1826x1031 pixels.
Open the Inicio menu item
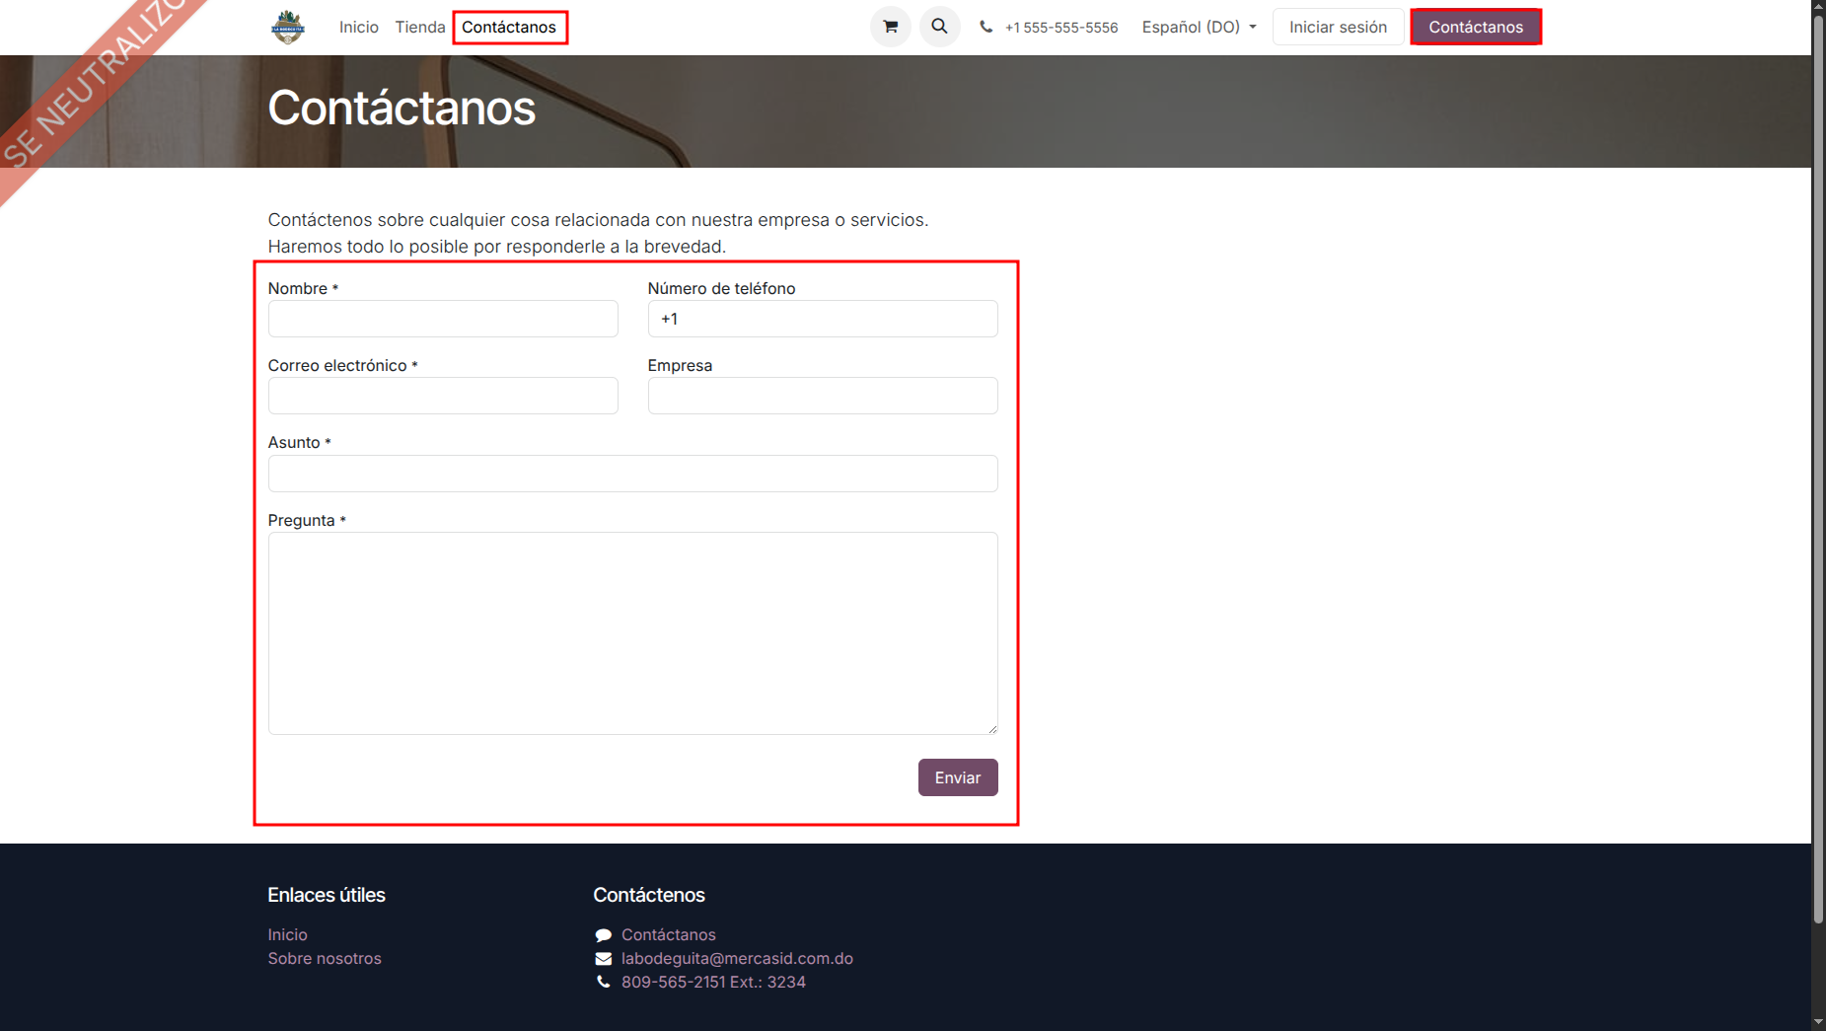tap(358, 27)
